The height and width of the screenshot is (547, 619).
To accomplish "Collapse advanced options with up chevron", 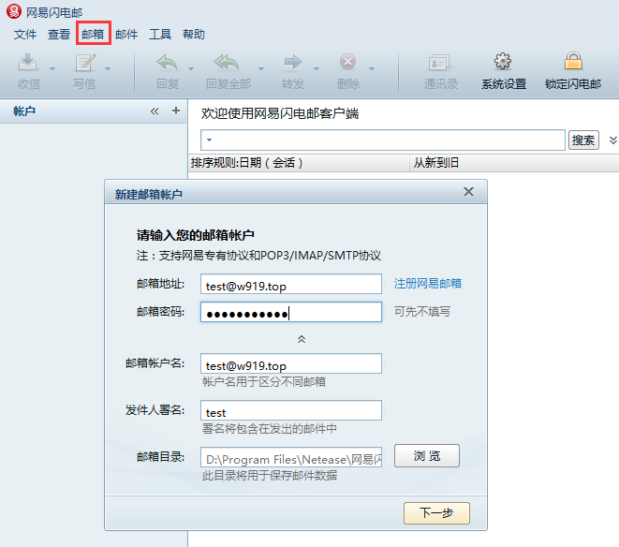I will pos(302,339).
